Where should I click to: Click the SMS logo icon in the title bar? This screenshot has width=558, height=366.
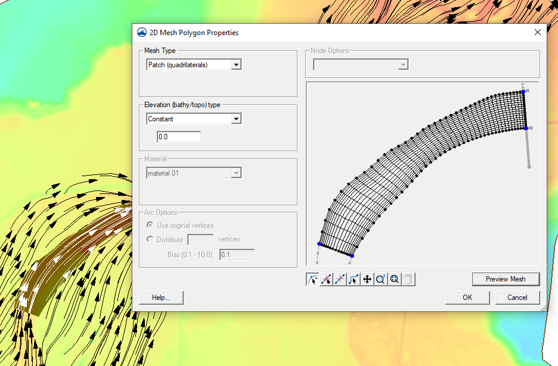click(x=141, y=32)
